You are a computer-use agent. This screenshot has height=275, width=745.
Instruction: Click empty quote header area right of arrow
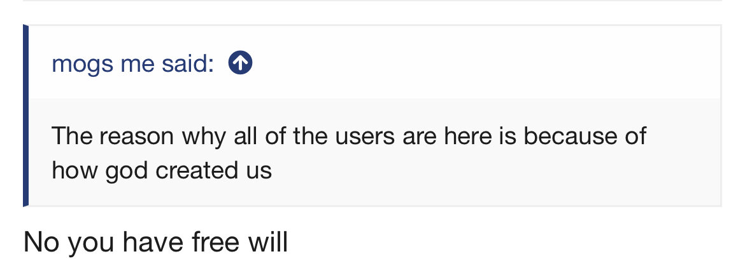coord(485,63)
